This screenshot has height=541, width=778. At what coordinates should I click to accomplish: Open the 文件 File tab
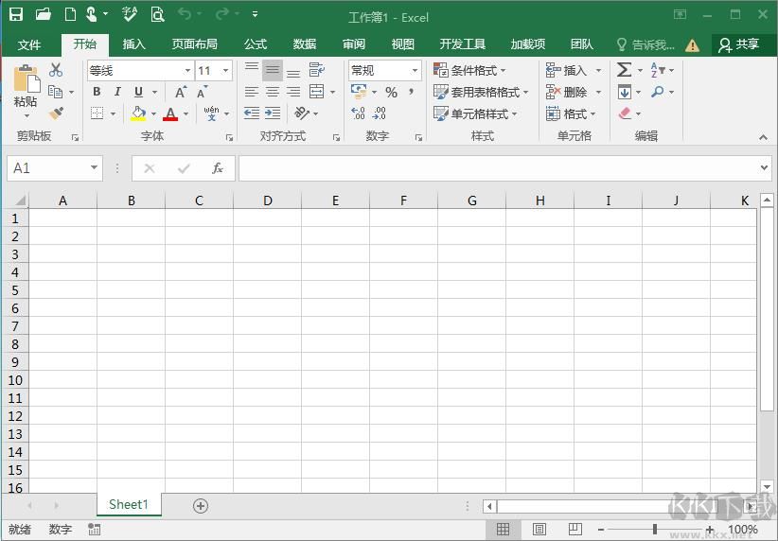click(29, 44)
